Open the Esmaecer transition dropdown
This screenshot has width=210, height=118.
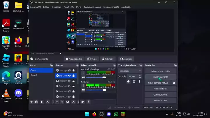[x=130, y=71]
